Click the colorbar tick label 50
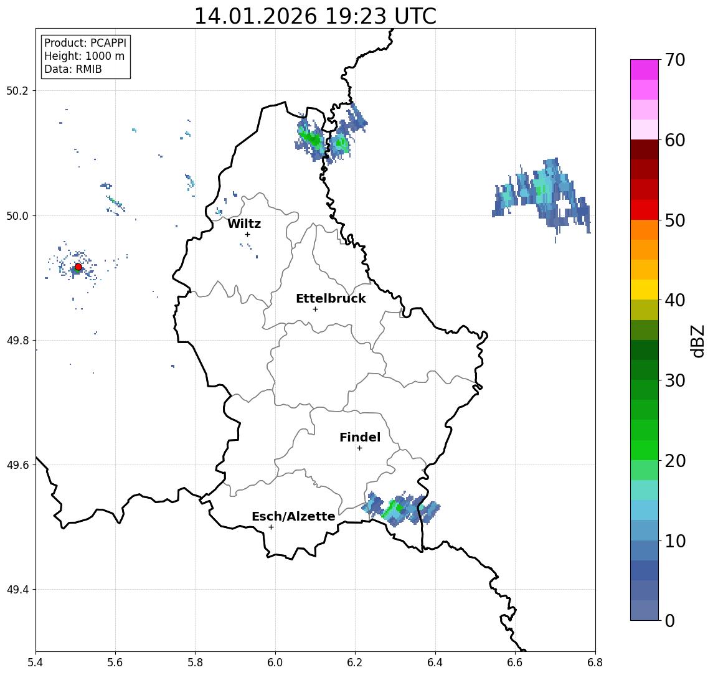Image resolution: width=713 pixels, height=675 pixels. [x=675, y=220]
